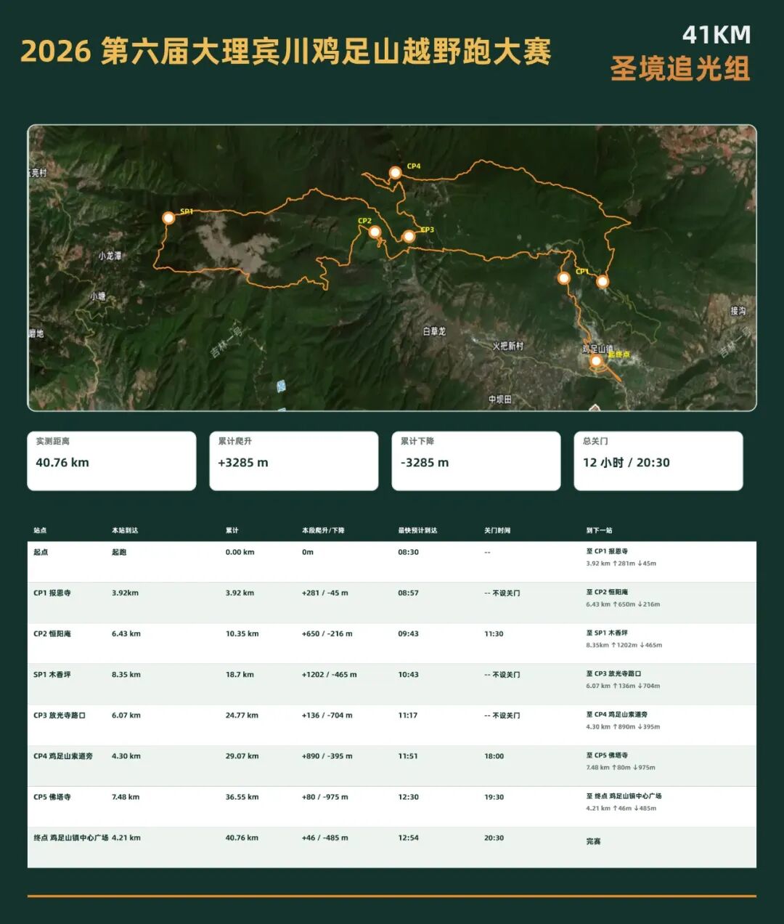Open the 总关门 12 小时 card

(658, 461)
